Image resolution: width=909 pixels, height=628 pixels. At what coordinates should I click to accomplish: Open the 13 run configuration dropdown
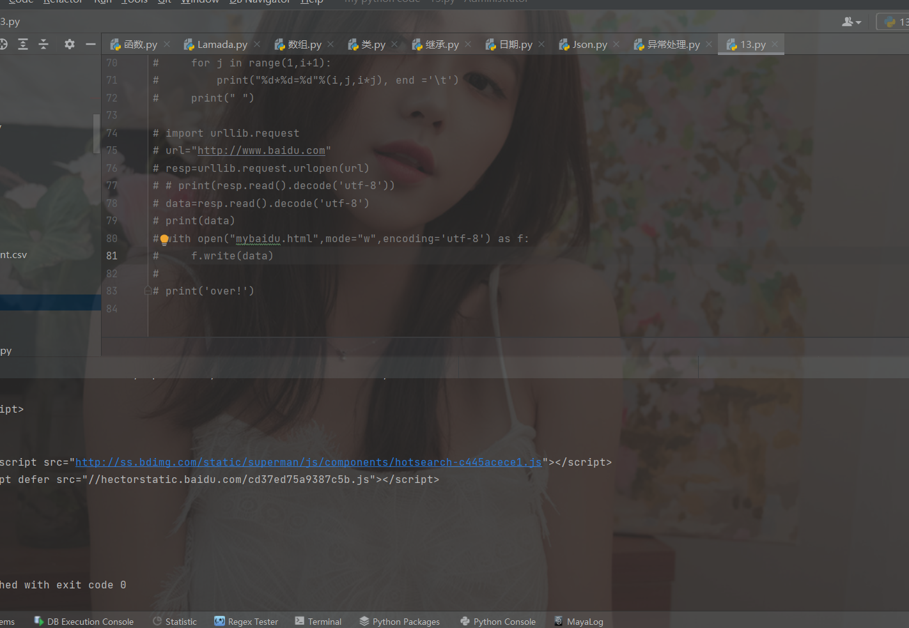click(896, 22)
